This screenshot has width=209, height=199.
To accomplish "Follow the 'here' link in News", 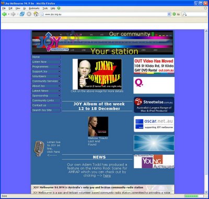I will [x=107, y=175].
